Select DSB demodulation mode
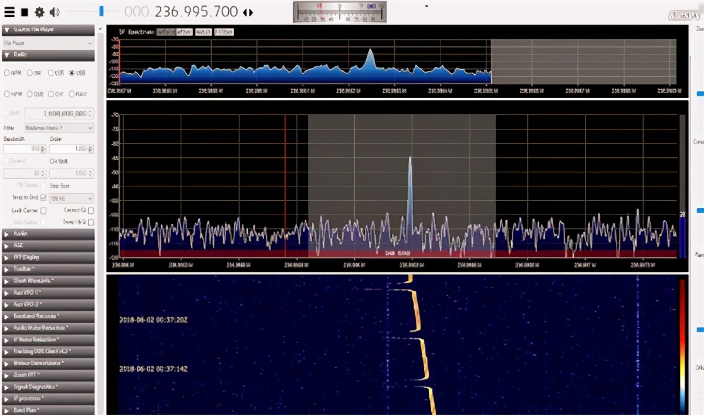This screenshot has height=415, width=704. [x=35, y=94]
